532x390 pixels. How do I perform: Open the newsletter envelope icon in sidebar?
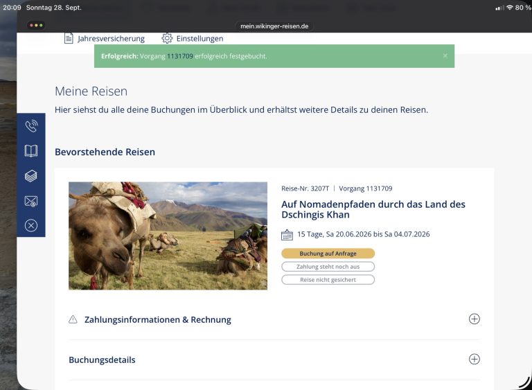click(x=31, y=201)
